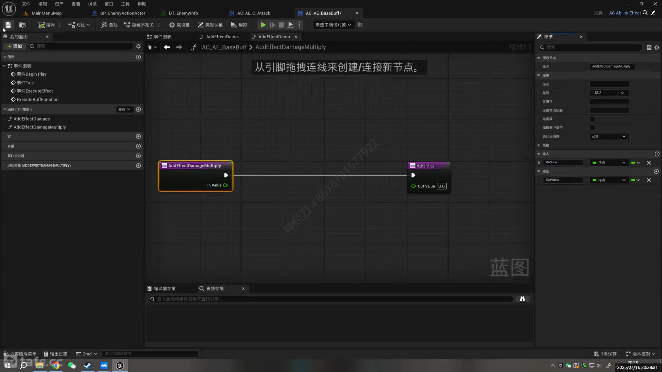Open the InValue float type dropdown
This screenshot has width=662, height=372.
[609, 163]
